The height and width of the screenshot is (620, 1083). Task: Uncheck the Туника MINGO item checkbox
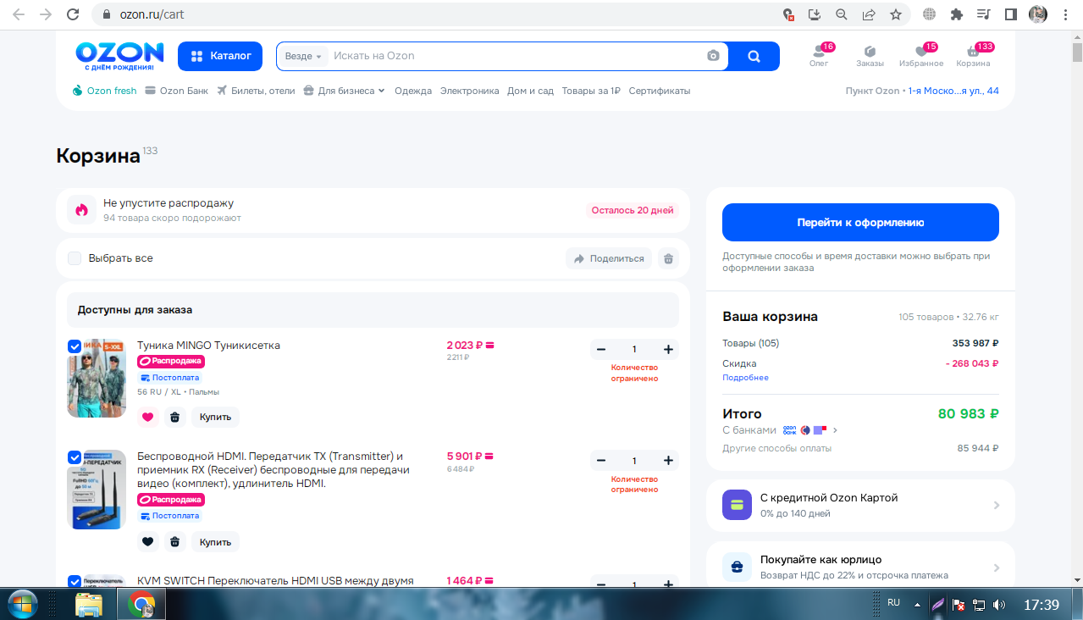(x=75, y=346)
